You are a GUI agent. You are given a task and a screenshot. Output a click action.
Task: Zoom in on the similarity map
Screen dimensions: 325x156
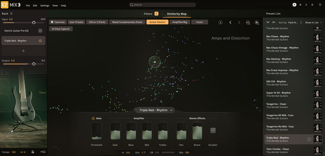(257, 23)
